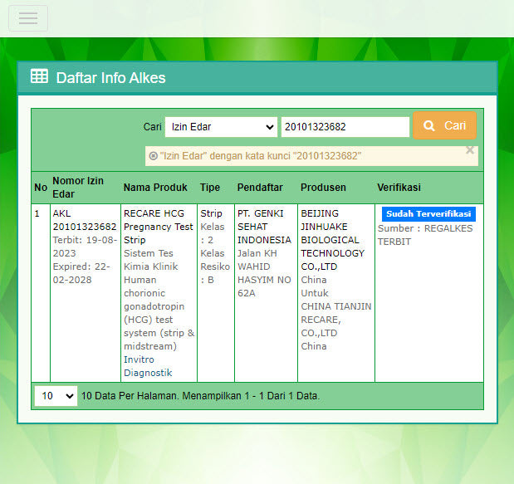Click the Pendaftar column header
514x484 pixels.
pos(260,187)
